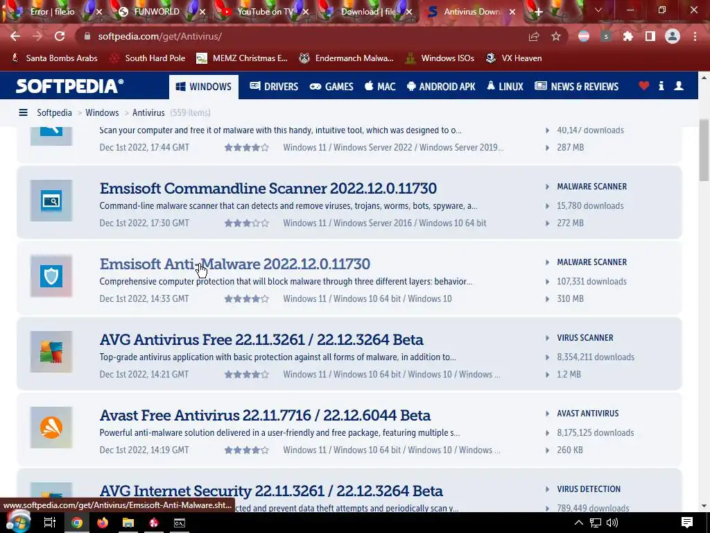Reload the Softpedia page
Screen dimensions: 710x533
pos(60,36)
